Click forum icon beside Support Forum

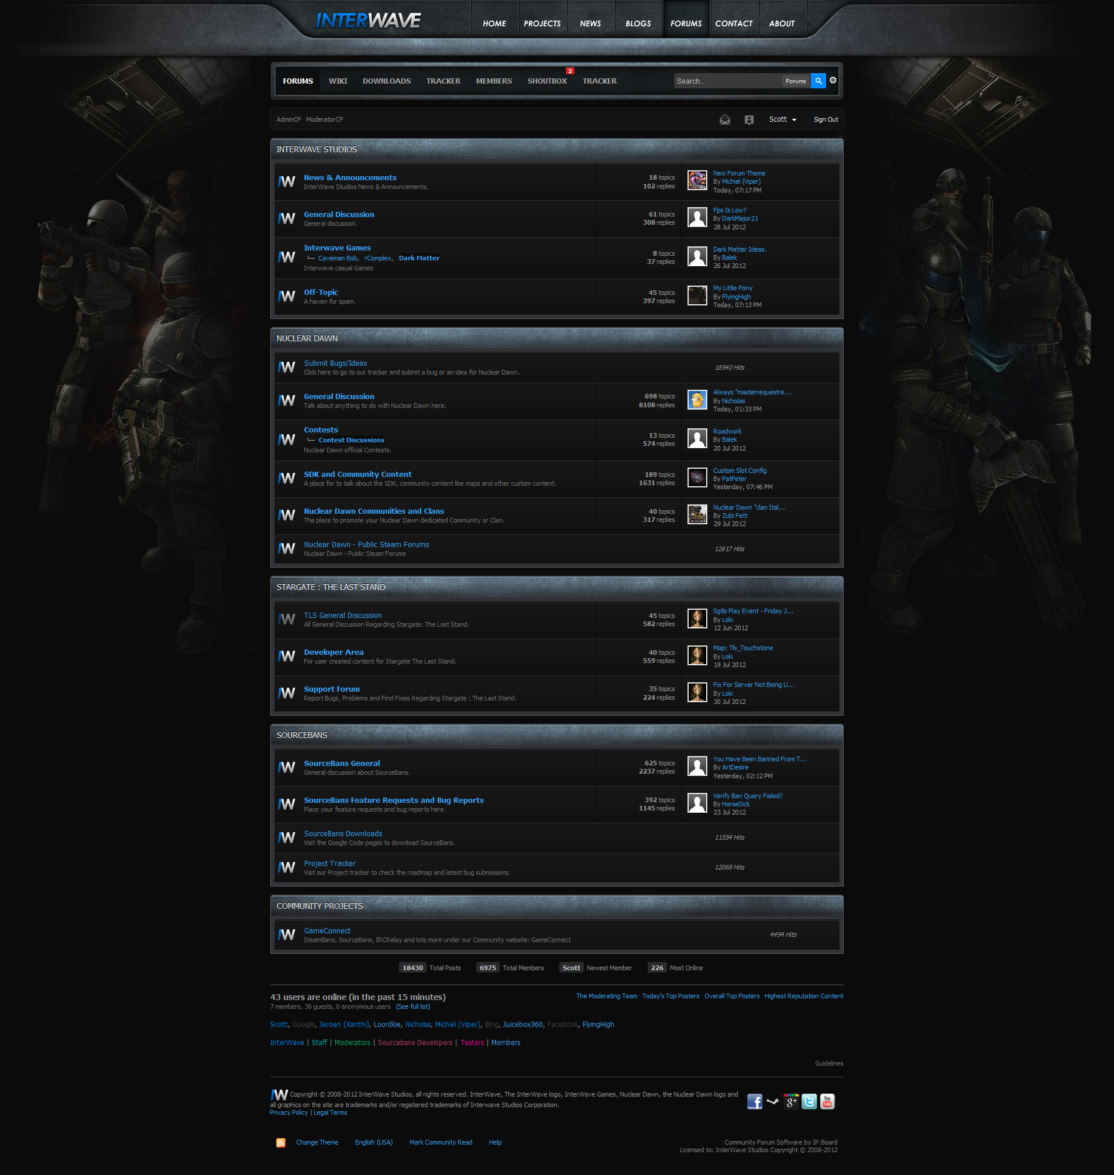point(286,693)
